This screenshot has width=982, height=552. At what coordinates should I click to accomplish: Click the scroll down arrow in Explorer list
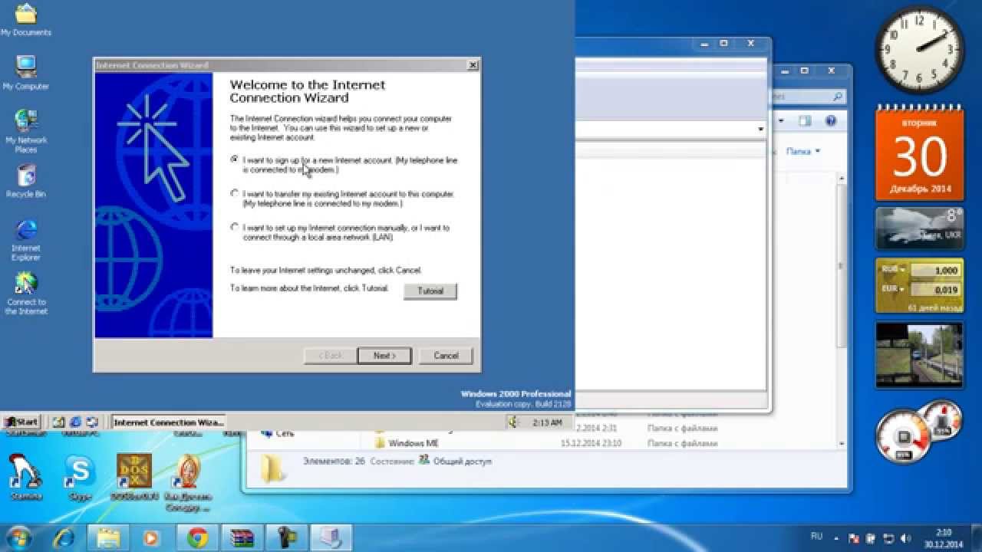(842, 443)
